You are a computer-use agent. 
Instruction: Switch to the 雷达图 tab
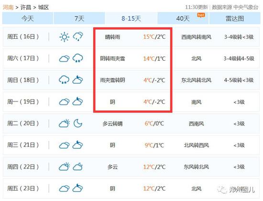pyautogui.click(x=235, y=18)
